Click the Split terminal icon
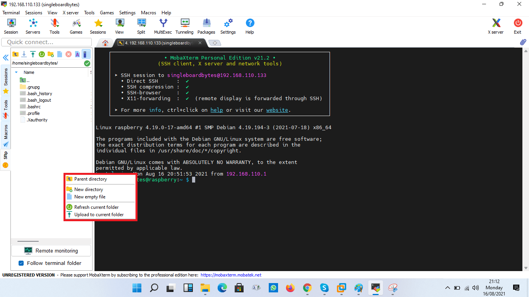 pyautogui.click(x=141, y=26)
